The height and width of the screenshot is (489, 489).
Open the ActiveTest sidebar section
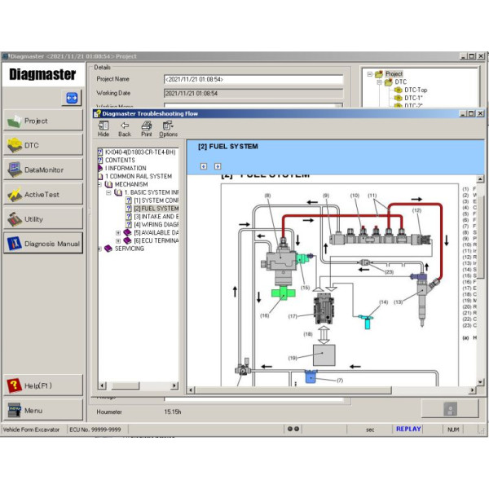click(x=42, y=195)
